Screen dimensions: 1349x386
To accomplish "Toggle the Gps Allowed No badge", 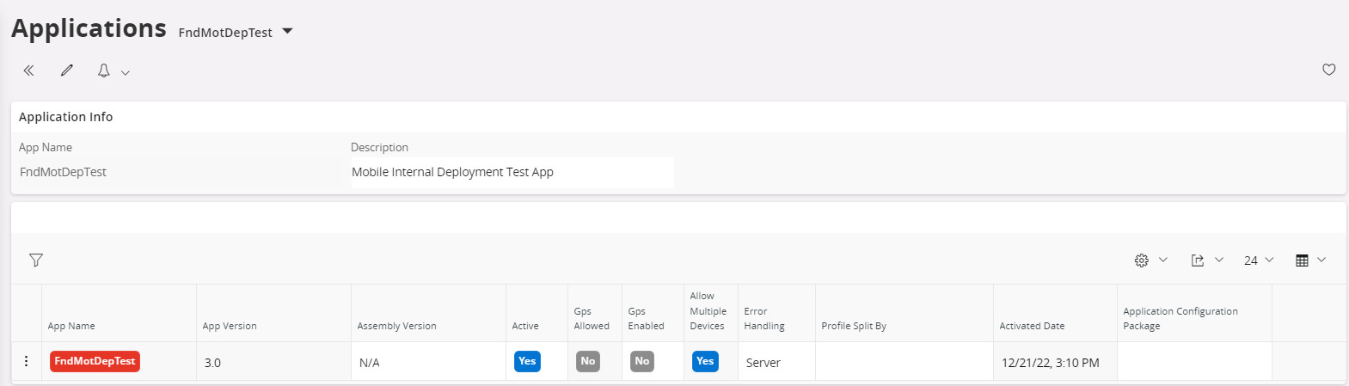I will (x=588, y=361).
